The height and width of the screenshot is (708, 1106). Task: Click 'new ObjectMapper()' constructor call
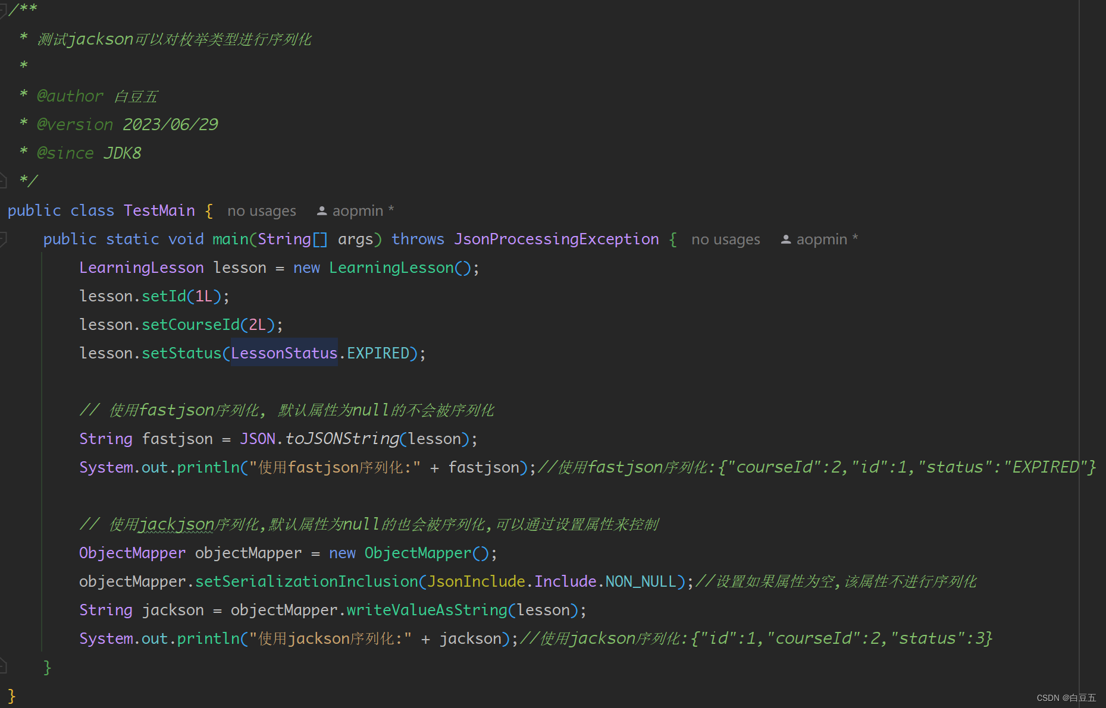tap(409, 553)
